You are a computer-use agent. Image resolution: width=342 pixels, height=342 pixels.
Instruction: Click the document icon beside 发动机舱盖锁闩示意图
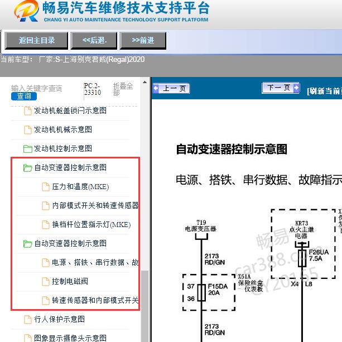click(28, 111)
